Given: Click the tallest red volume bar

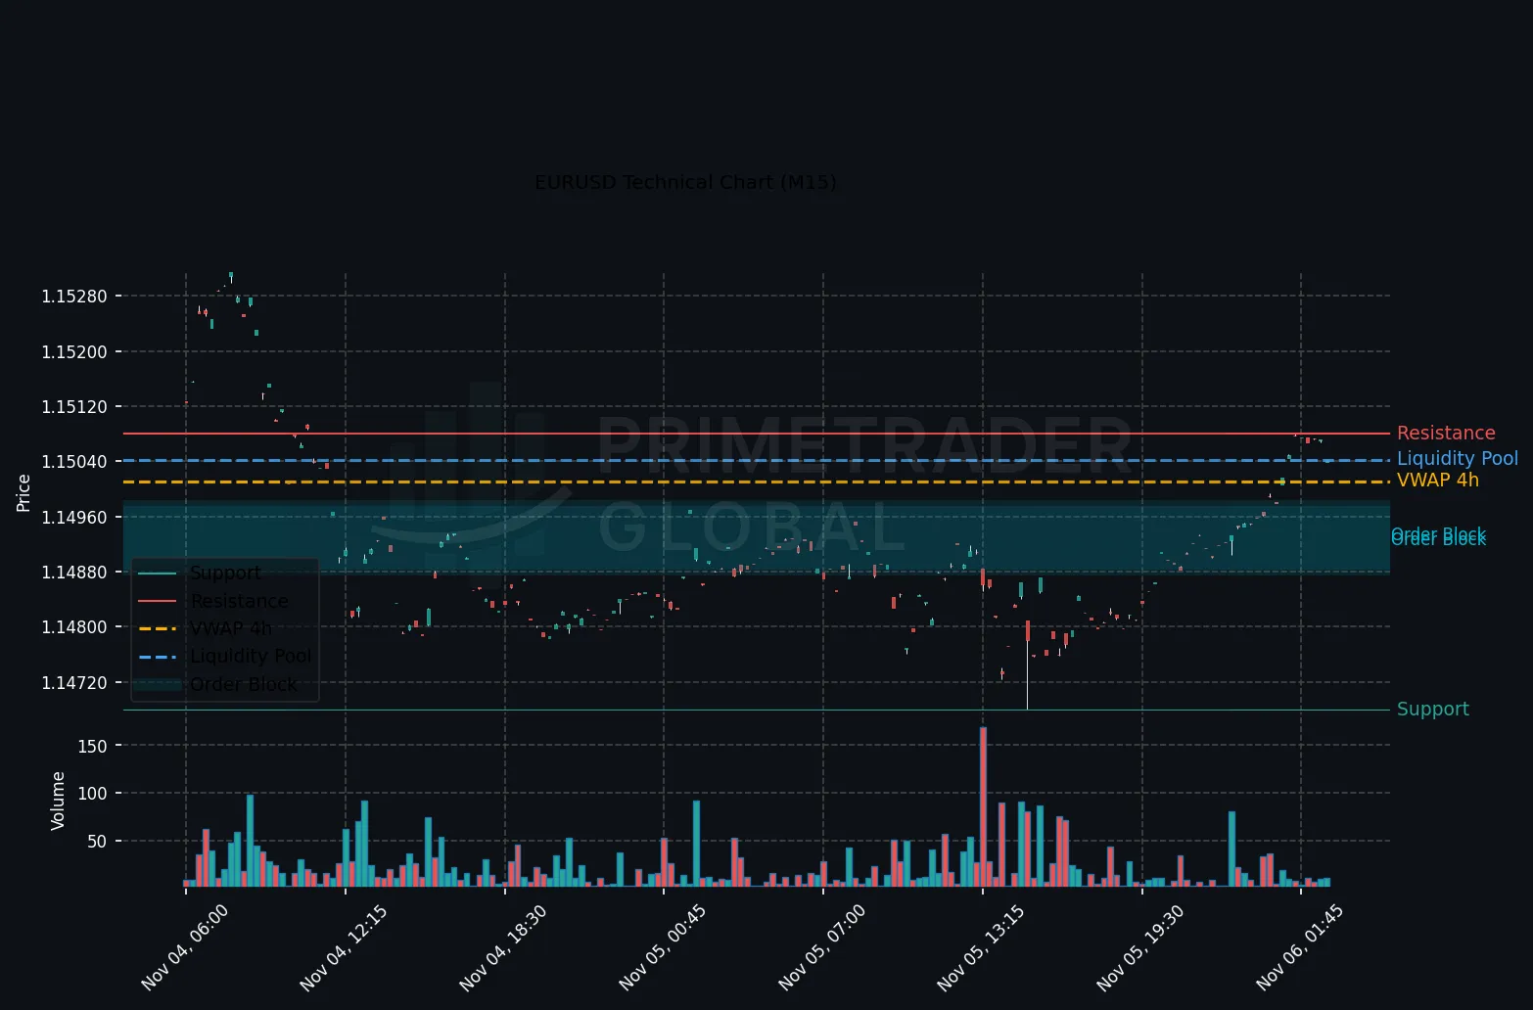Looking at the screenshot, I should 983,807.
